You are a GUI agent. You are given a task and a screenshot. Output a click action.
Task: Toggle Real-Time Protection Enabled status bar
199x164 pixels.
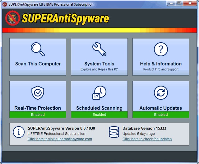click(x=38, y=115)
